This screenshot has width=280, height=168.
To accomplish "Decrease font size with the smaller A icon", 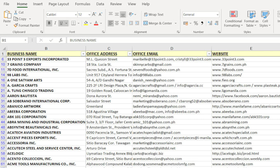I will point(100,14).
